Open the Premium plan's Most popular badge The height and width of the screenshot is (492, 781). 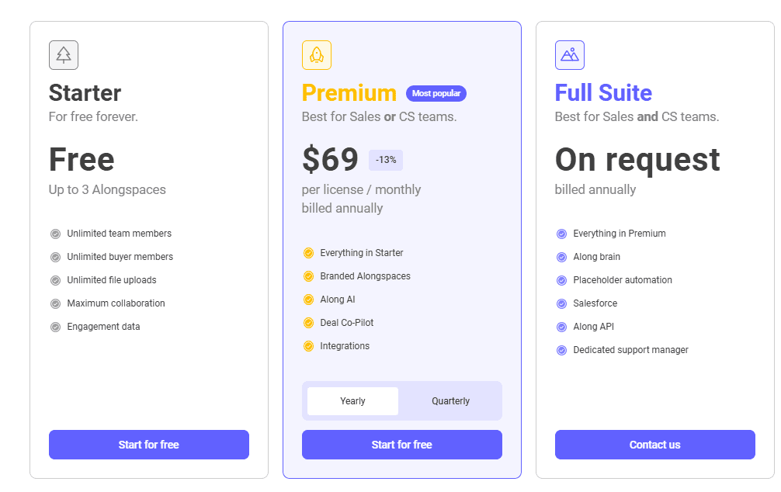pyautogui.click(x=436, y=93)
